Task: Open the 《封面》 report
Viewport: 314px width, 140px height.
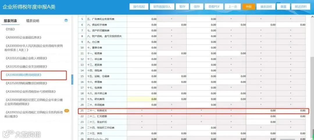Action: click(10, 29)
